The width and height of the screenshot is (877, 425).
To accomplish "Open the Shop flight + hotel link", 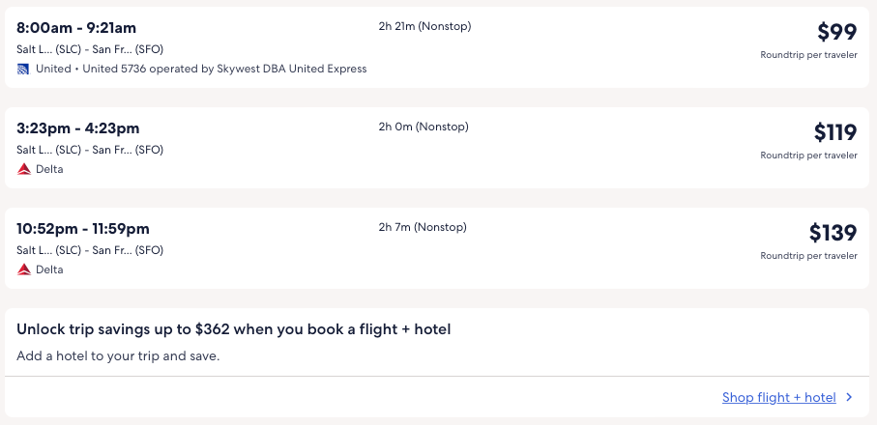I will pyautogui.click(x=778, y=397).
